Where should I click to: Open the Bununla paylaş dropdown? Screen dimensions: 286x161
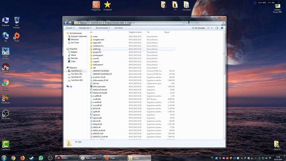click(103, 28)
